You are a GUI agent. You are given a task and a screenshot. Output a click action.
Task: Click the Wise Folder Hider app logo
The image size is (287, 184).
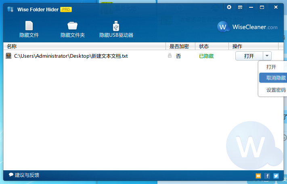[10, 9]
